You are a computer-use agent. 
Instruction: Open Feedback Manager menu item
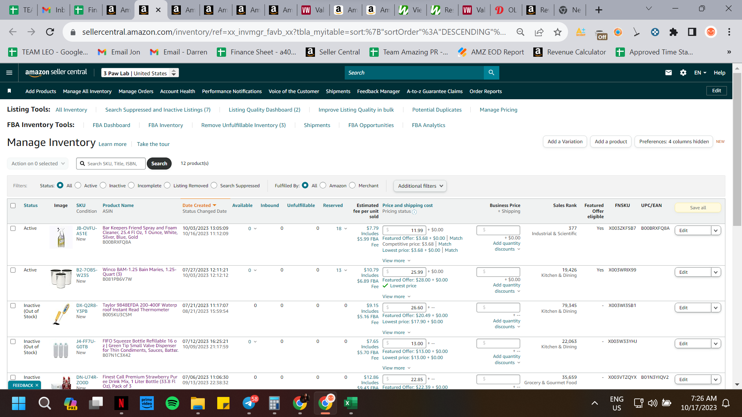[x=378, y=91]
